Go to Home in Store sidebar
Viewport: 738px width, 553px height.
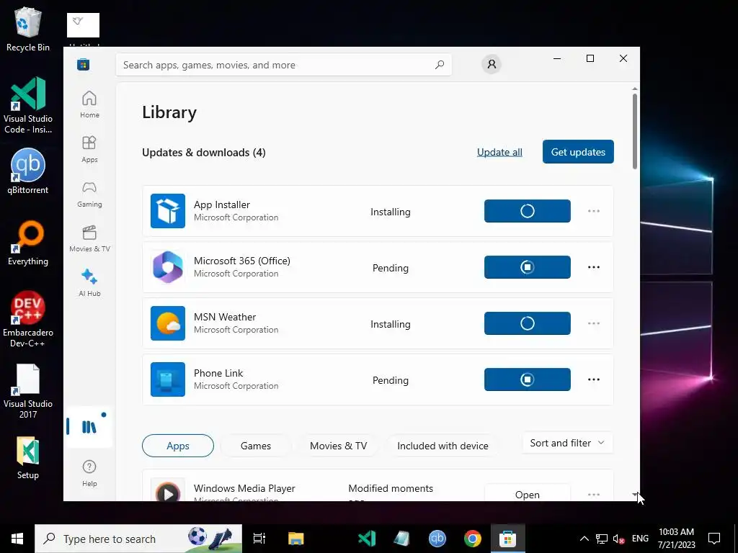pyautogui.click(x=89, y=104)
